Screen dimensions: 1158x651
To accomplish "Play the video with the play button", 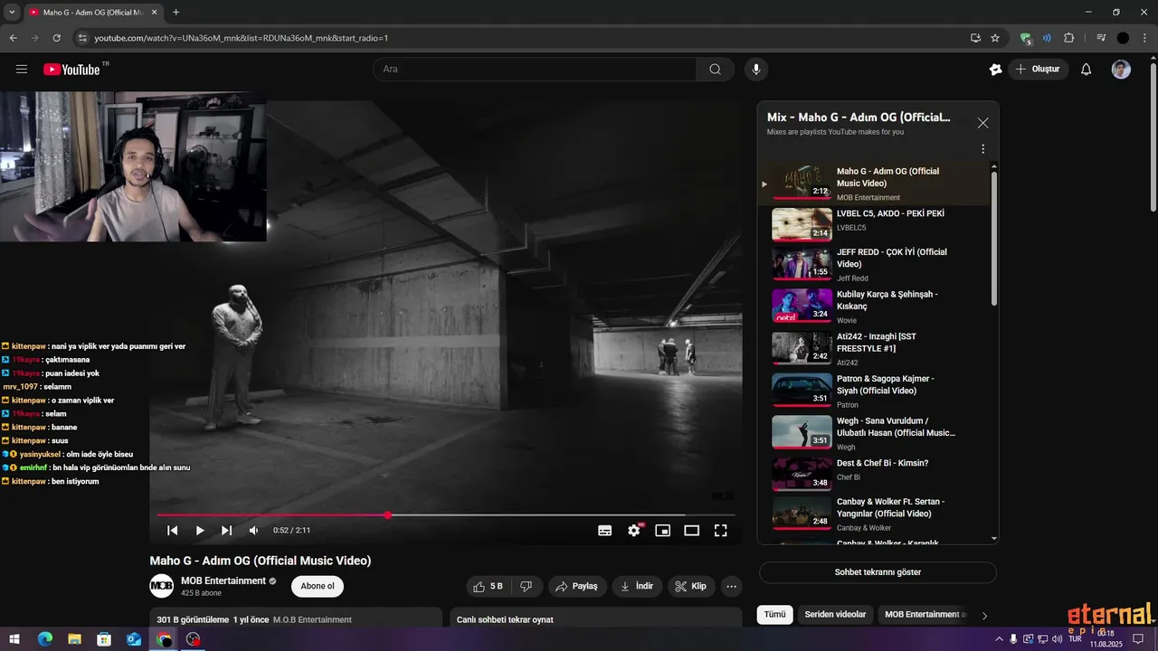I will 200,531.
